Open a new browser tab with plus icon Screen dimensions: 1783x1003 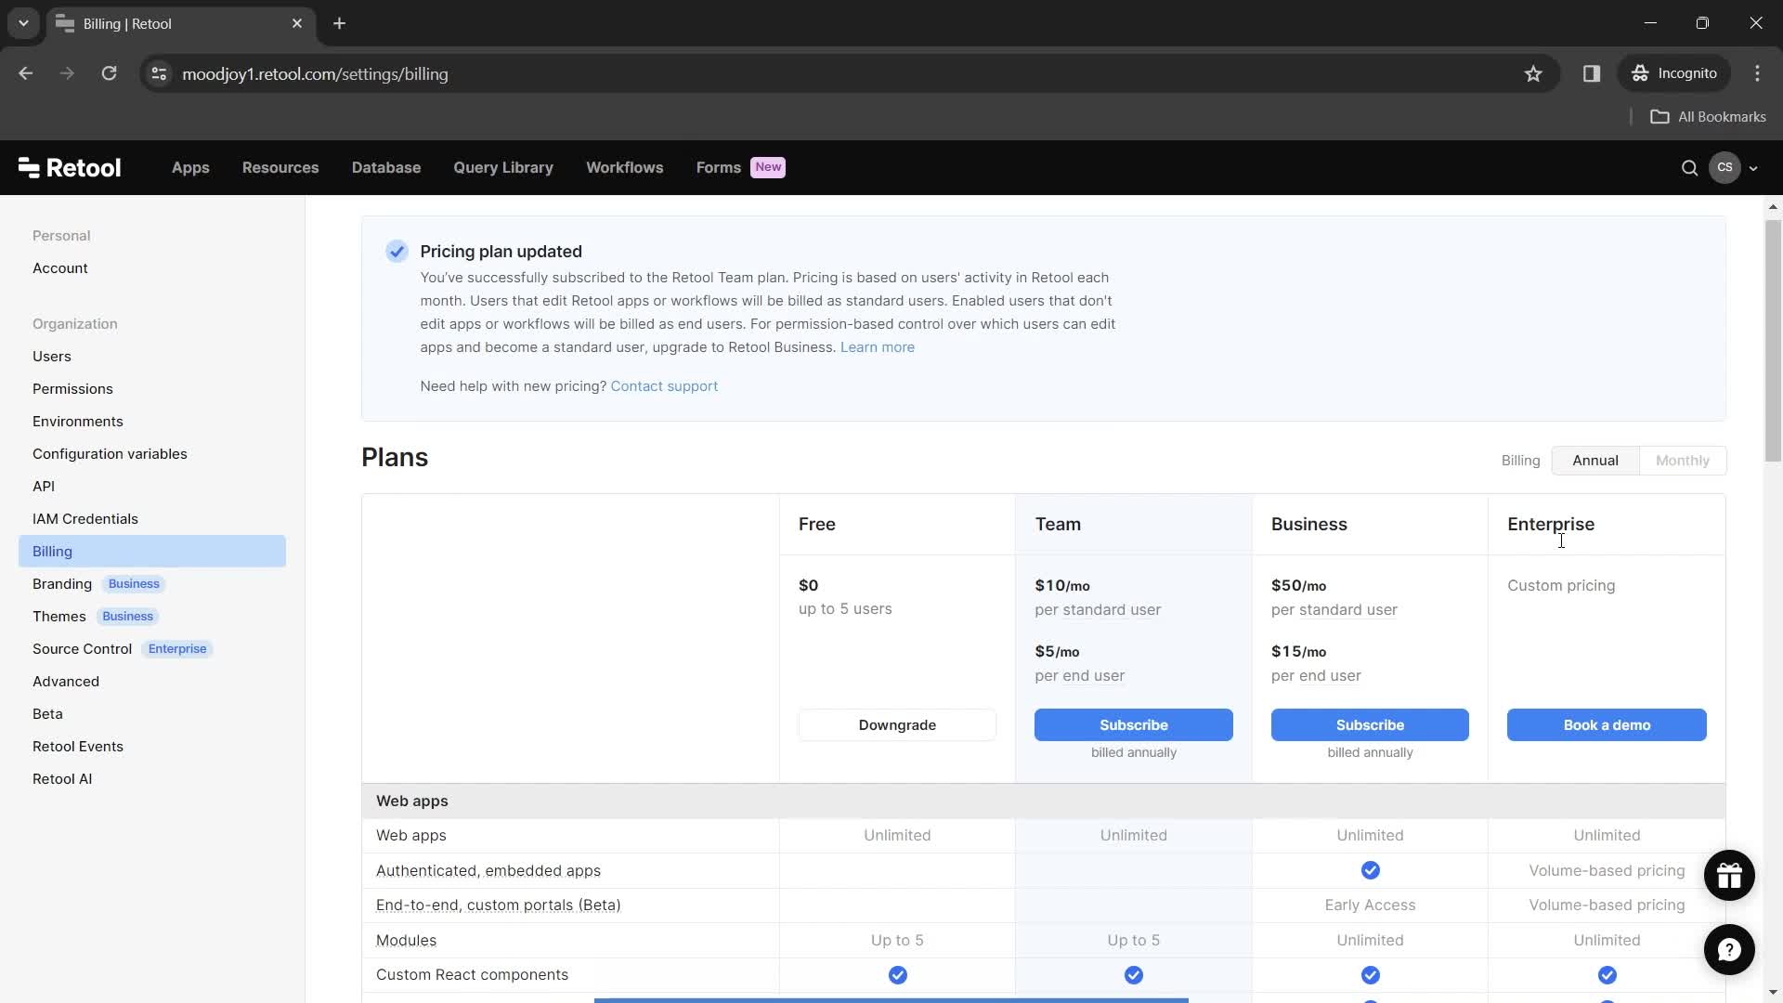[340, 23]
